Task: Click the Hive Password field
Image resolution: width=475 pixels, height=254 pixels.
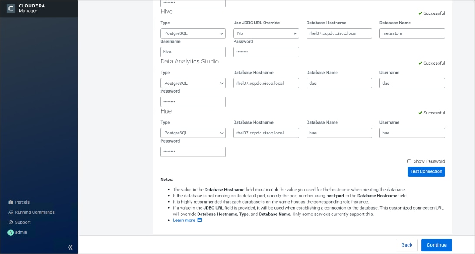Action: pyautogui.click(x=266, y=52)
